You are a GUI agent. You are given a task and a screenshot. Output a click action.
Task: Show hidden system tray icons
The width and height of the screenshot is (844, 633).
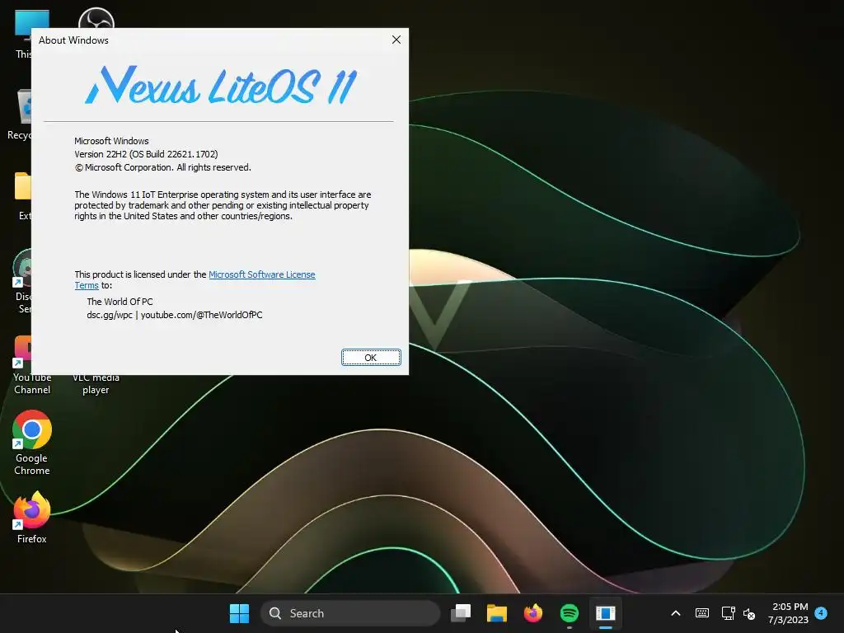676,613
